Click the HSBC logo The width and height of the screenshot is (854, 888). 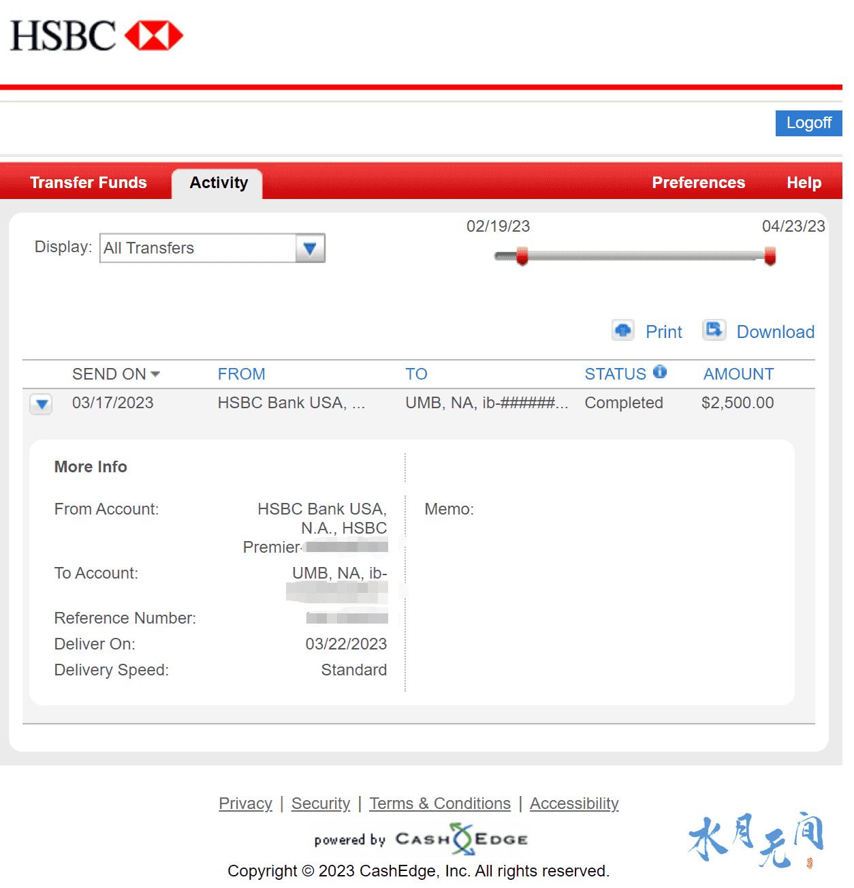click(97, 35)
